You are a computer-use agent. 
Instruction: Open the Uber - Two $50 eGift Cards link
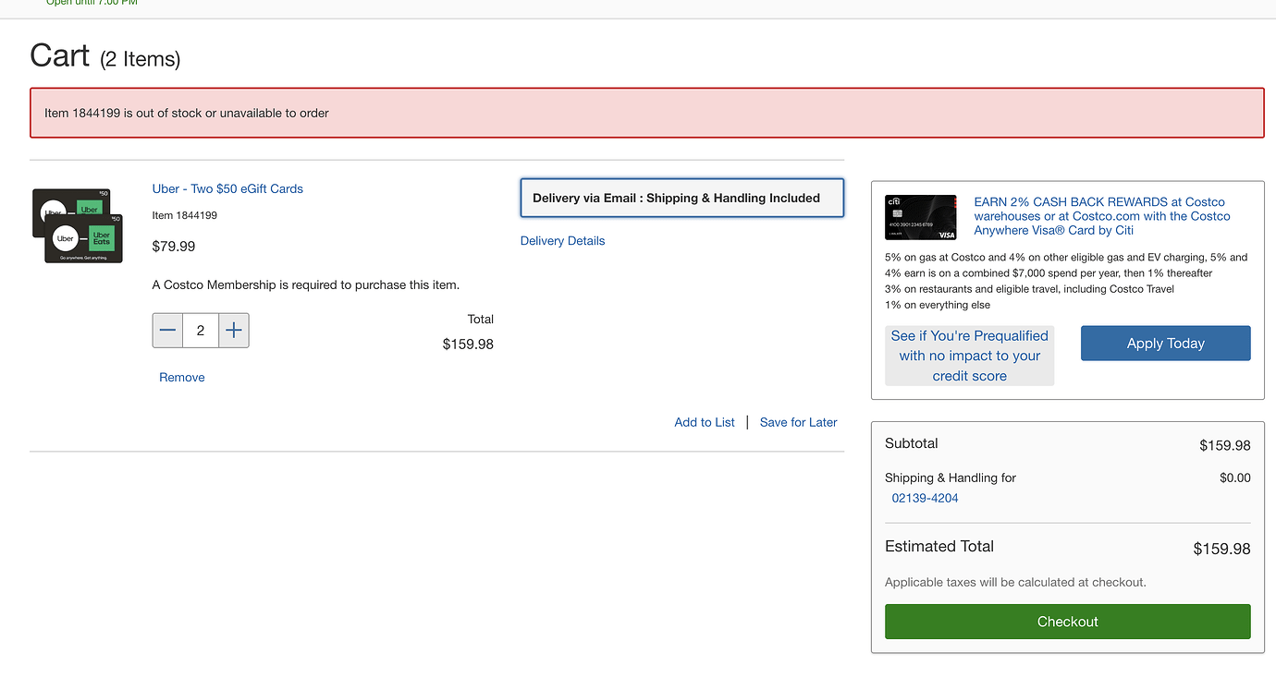(x=227, y=188)
